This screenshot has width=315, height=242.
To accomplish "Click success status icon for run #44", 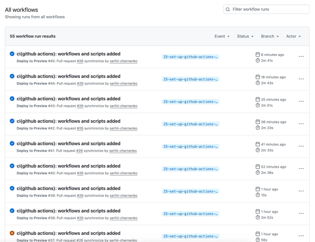I will [x=12, y=76].
